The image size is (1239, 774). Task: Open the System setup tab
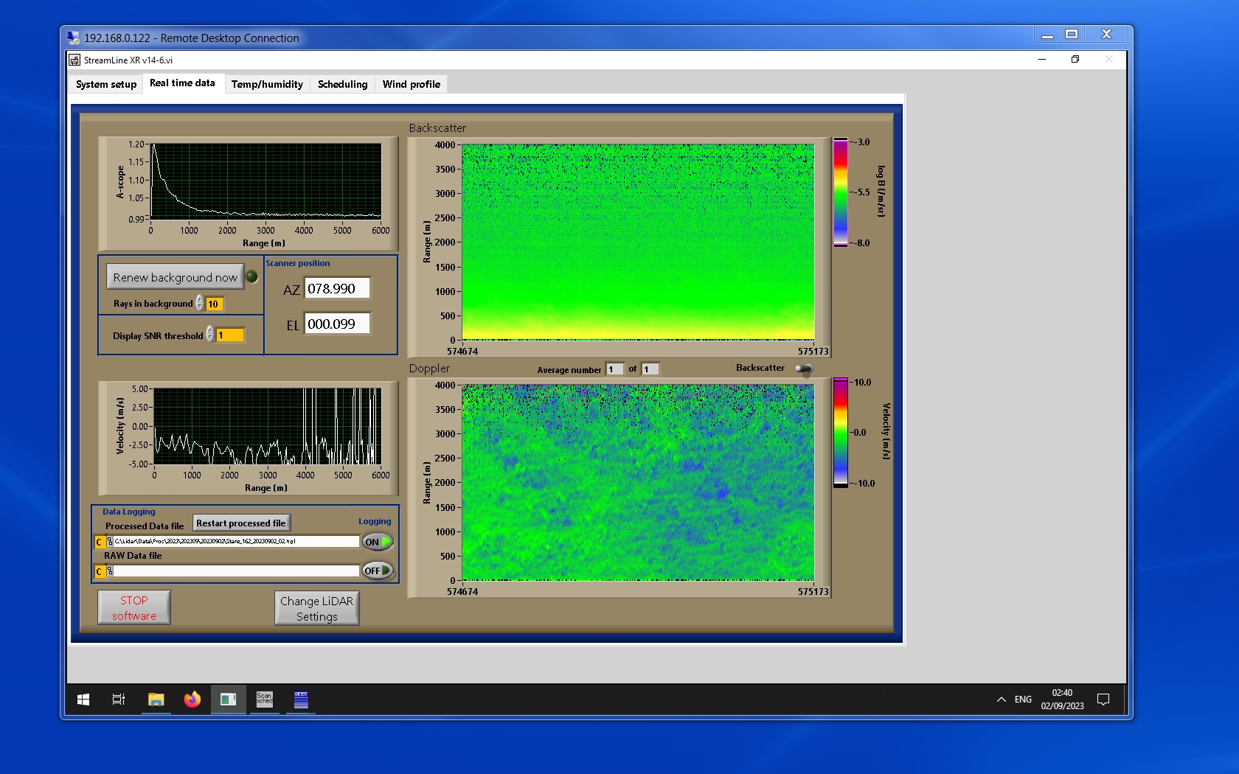[x=106, y=84]
